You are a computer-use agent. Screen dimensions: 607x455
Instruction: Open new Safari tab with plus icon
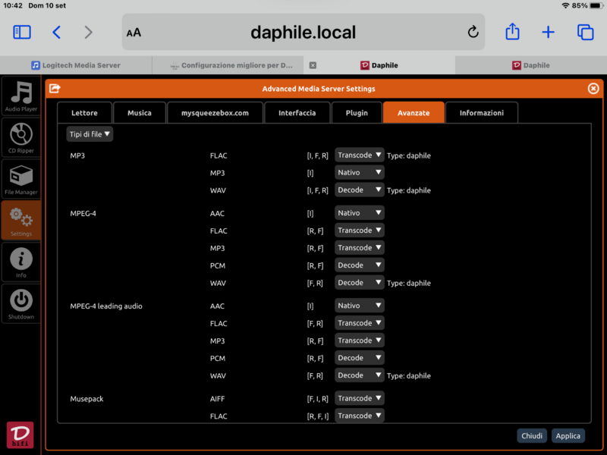point(548,32)
